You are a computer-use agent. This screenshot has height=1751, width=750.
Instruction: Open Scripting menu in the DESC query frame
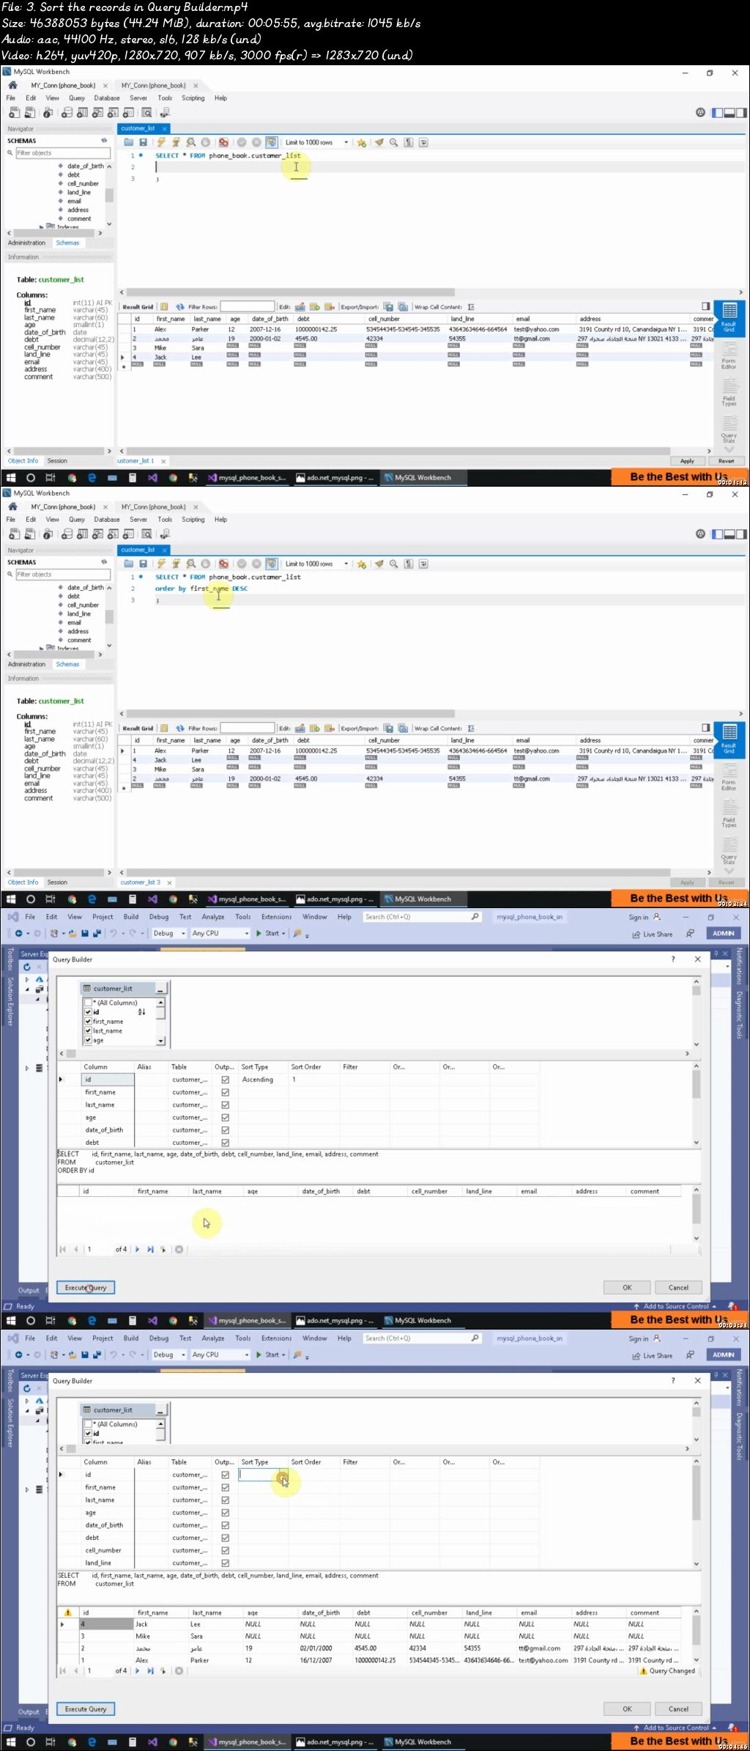coord(193,519)
